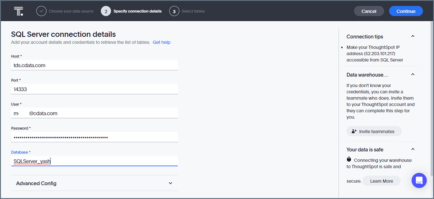
Task: Click the Cancel button
Action: tap(369, 11)
